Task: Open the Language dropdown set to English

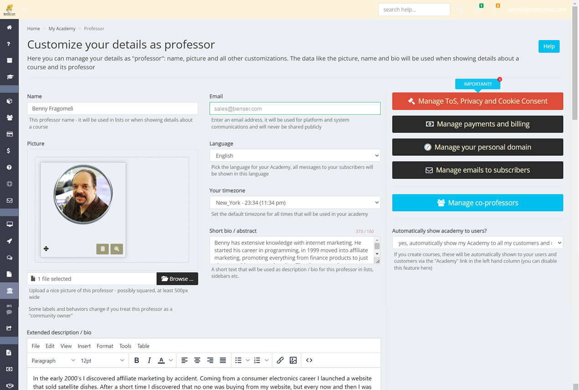Action: click(295, 156)
